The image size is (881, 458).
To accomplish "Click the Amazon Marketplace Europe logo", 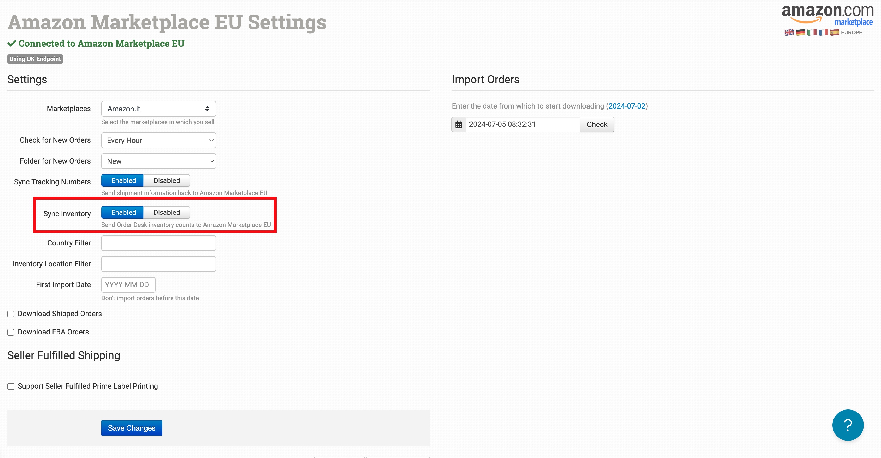I will 828,20.
